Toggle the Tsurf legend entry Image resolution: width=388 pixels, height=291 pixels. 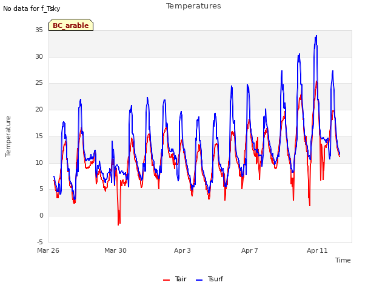(x=209, y=279)
